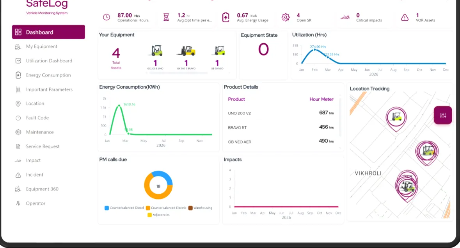Screen dimensions: 460x248
Task: Click the 490 hrs hour meter value
Action: pyautogui.click(x=326, y=141)
